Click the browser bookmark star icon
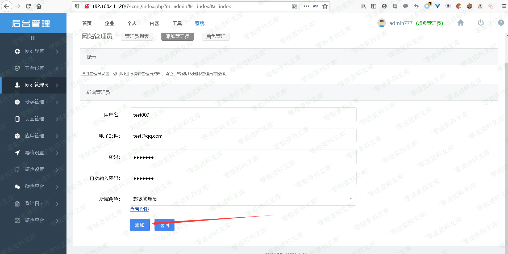The image size is (508, 254). pyautogui.click(x=325, y=6)
